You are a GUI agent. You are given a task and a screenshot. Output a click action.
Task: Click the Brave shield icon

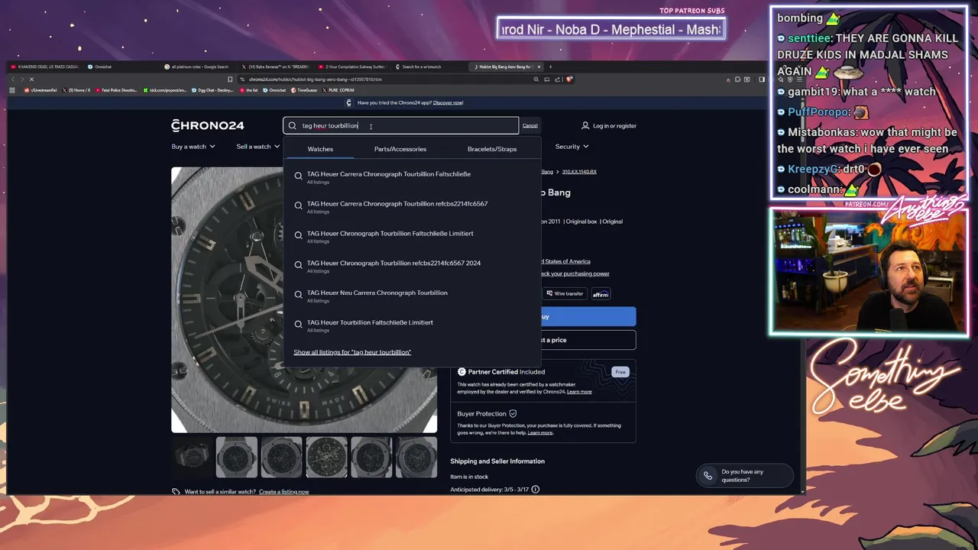569,79
